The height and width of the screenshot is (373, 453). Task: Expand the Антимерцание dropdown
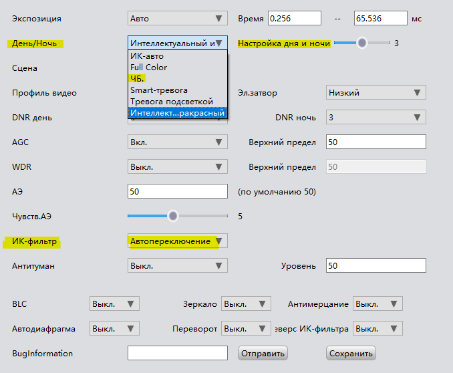coord(377,304)
